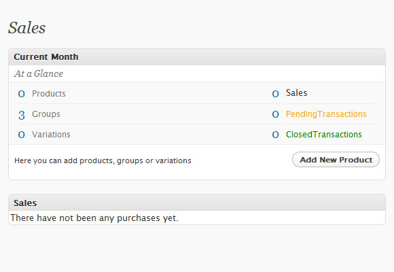Click the add products, groups or variations text
The height and width of the screenshot is (272, 394).
(x=103, y=160)
